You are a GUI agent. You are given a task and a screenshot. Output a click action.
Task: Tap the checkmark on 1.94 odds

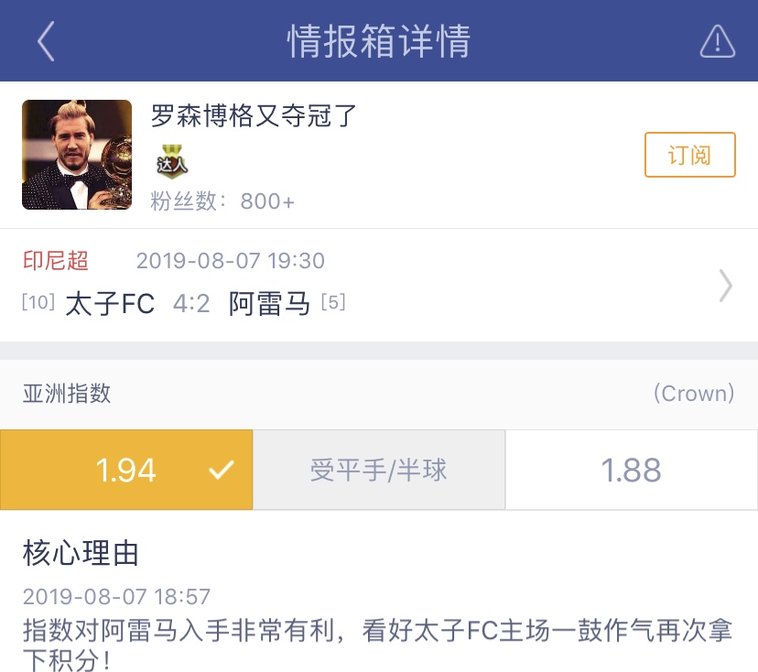[x=222, y=470]
